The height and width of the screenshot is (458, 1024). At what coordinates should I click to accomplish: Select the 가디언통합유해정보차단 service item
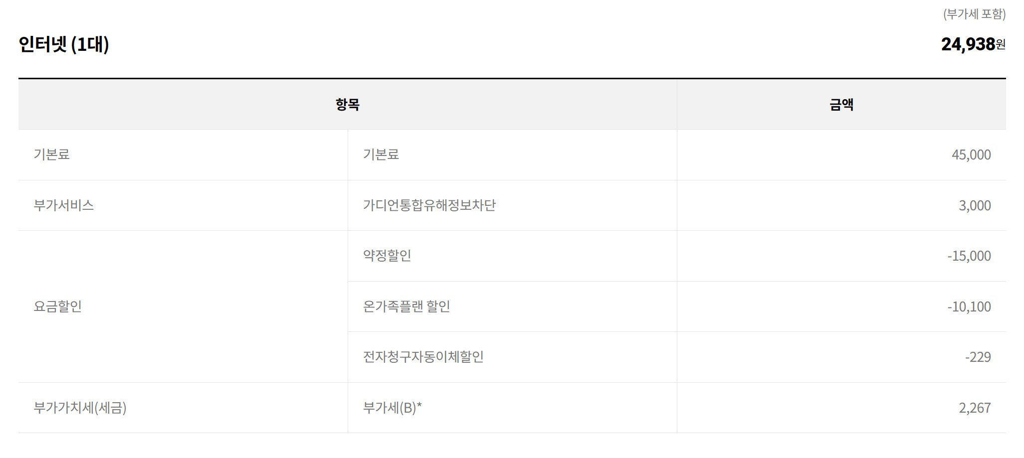coord(429,205)
